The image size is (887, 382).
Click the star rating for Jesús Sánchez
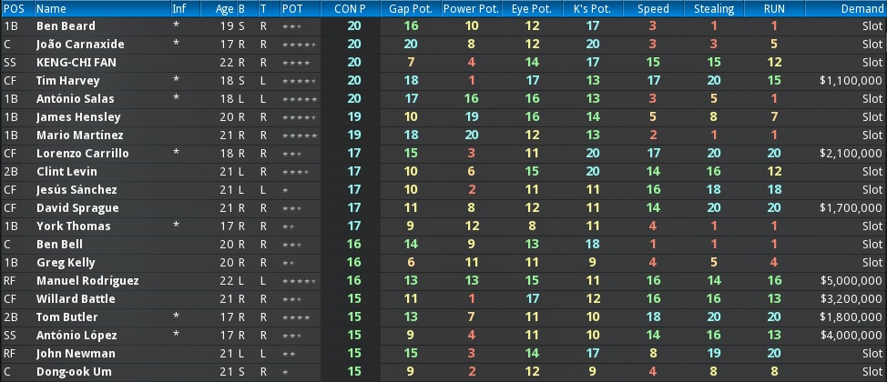tap(285, 190)
